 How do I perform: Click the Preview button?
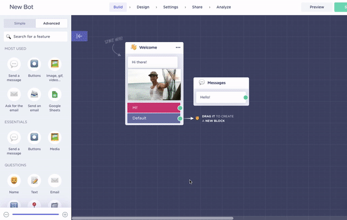click(317, 7)
